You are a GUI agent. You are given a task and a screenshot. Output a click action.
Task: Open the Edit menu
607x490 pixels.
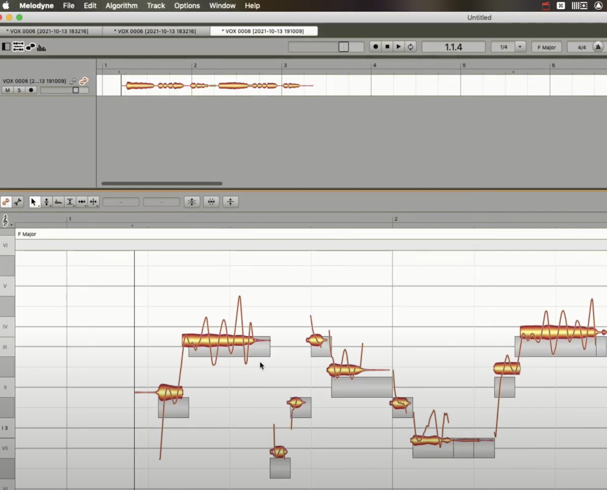point(89,6)
